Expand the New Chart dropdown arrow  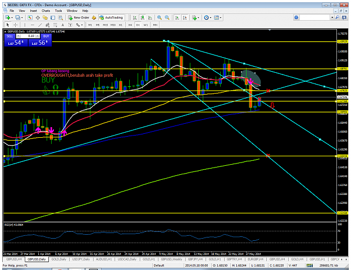[x=12, y=17]
